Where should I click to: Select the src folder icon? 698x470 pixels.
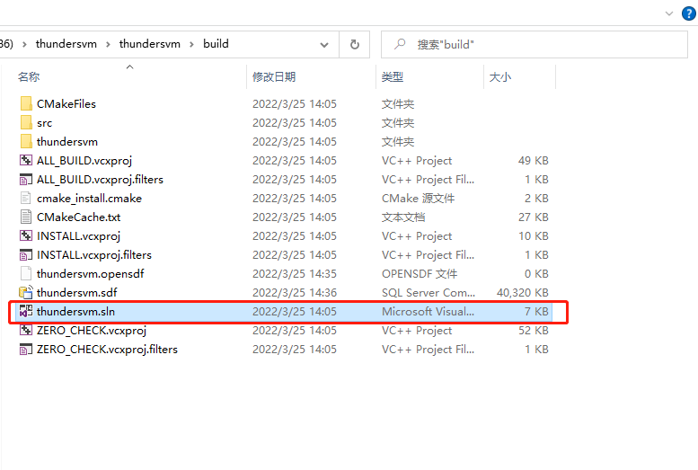[x=26, y=122]
